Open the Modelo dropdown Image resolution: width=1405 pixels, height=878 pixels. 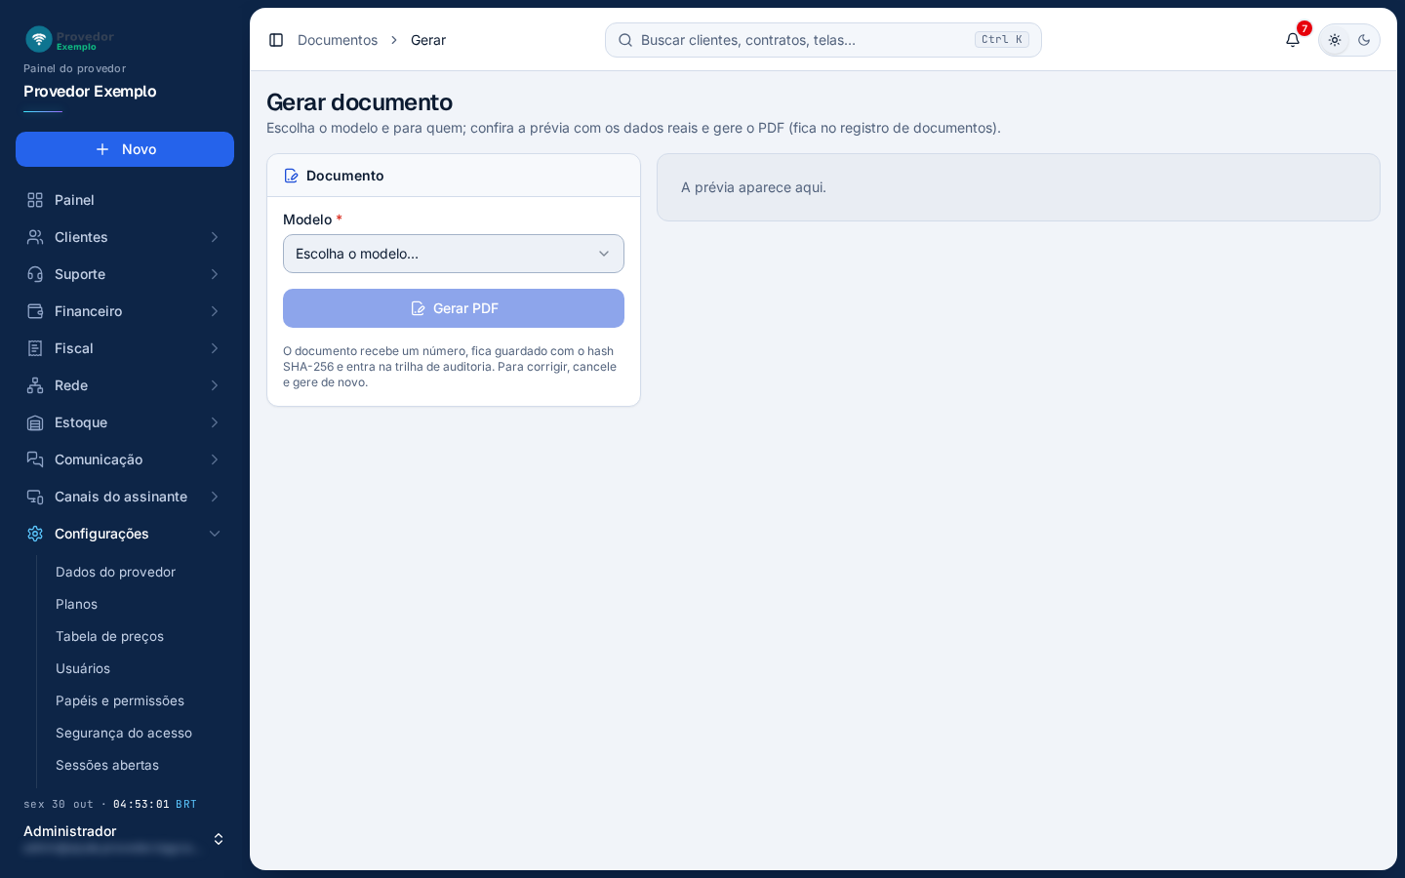click(x=454, y=254)
